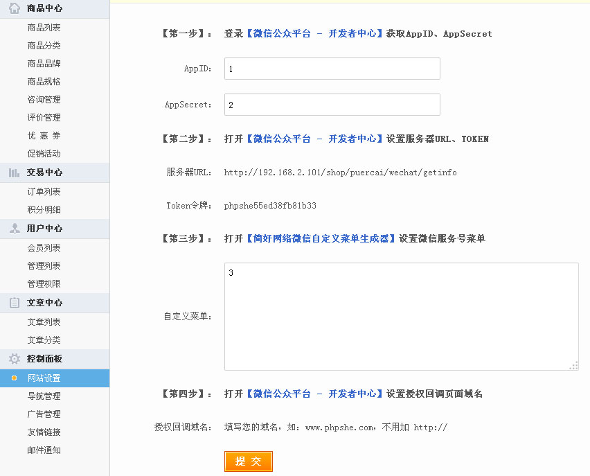590x476 pixels.
Task: Click the house icon beside 商品中心
Action: click(14, 8)
